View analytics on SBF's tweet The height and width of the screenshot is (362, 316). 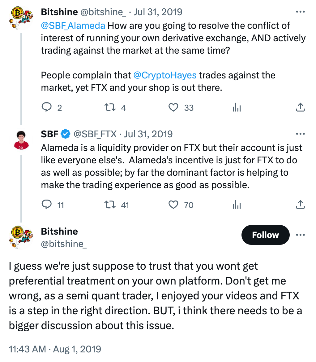[237, 205]
